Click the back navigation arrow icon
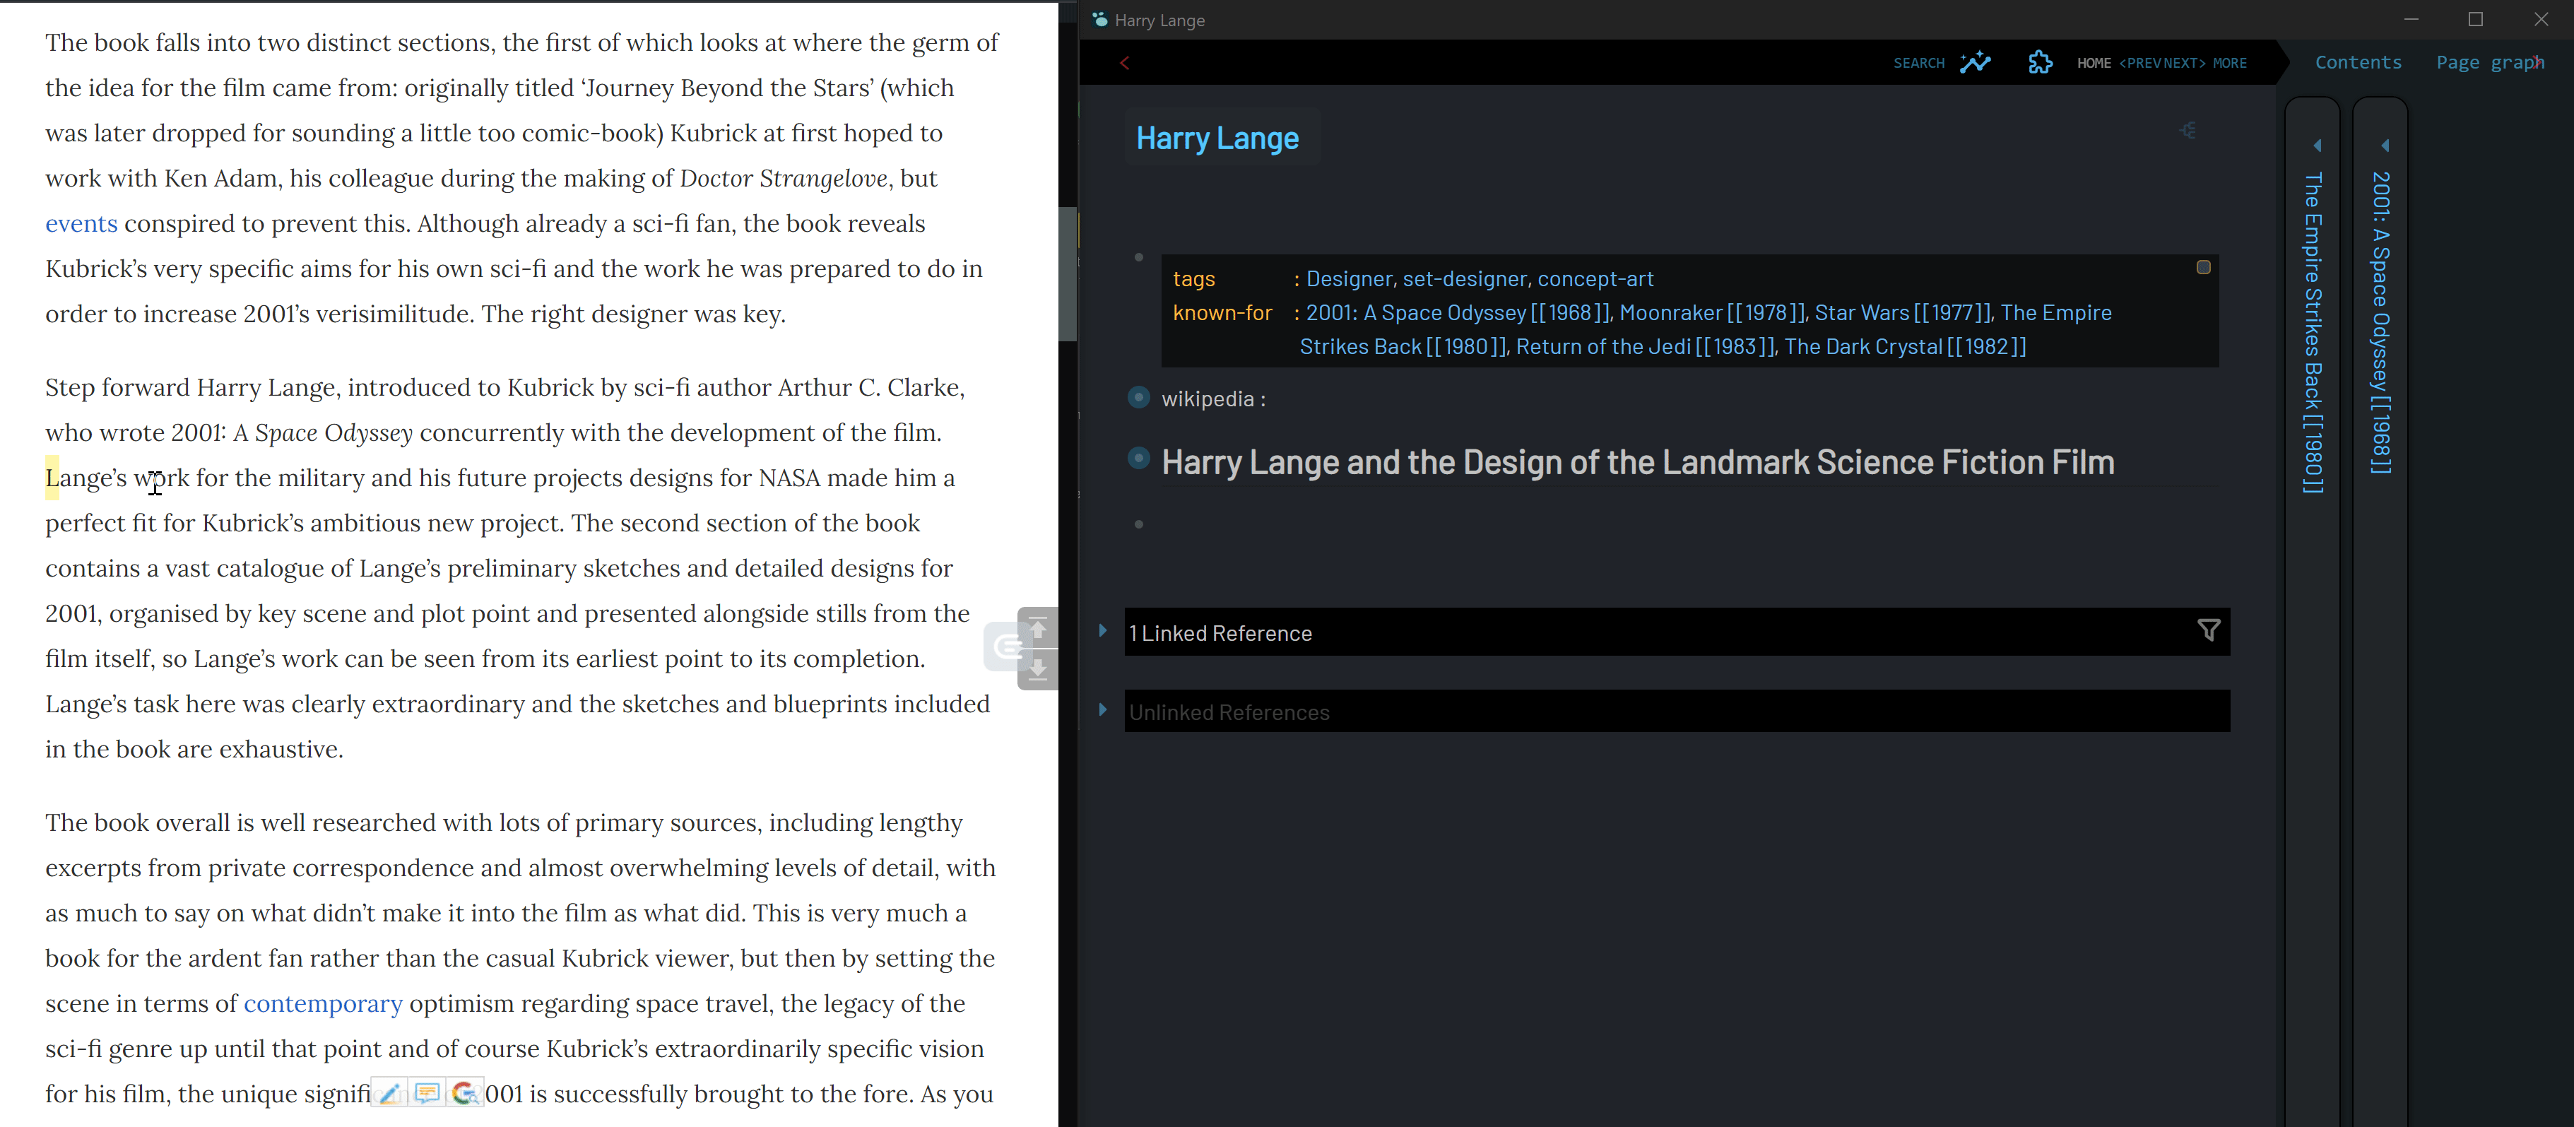 tap(1124, 62)
